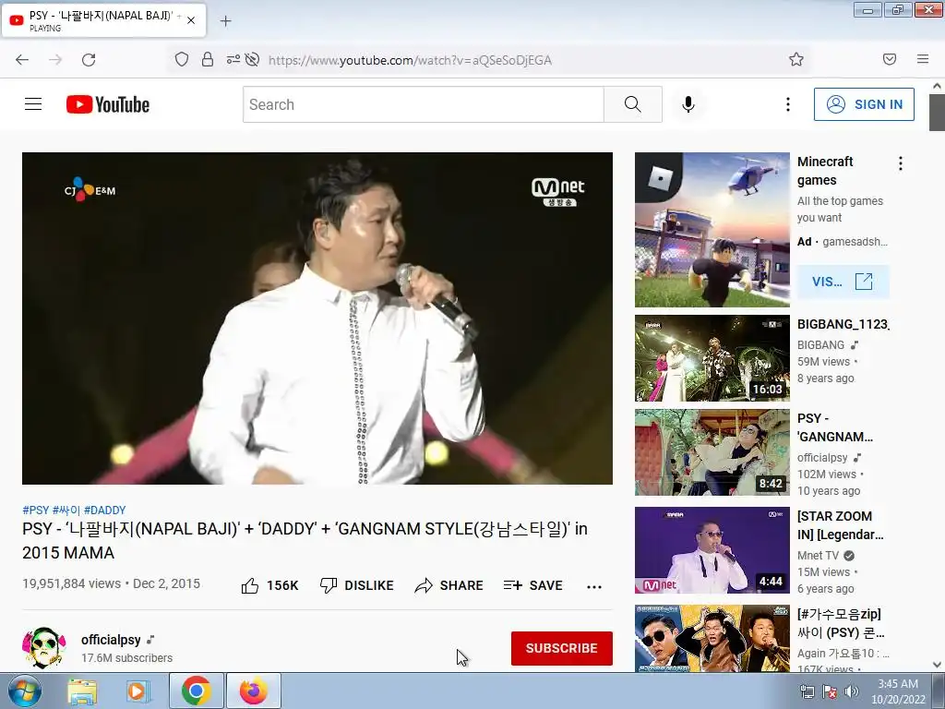Click the #싸이 hashtag link
This screenshot has height=709, width=945.
pyautogui.click(x=66, y=510)
